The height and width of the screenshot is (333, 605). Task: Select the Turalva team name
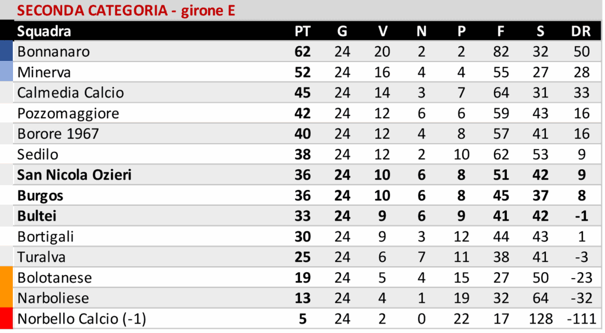(41, 257)
